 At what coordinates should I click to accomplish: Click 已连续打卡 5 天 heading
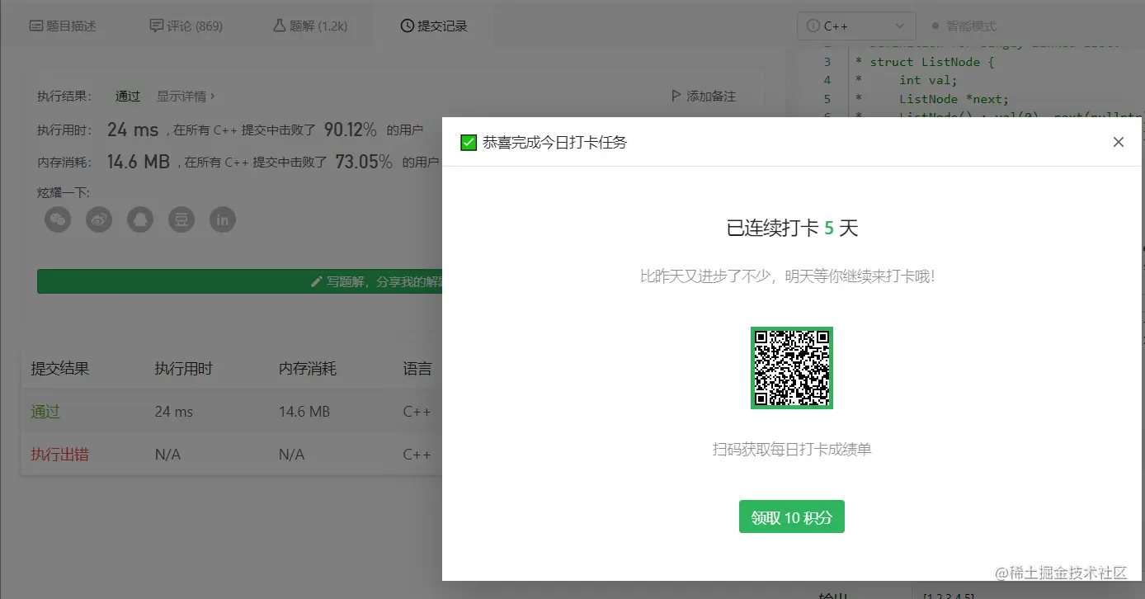pyautogui.click(x=792, y=228)
